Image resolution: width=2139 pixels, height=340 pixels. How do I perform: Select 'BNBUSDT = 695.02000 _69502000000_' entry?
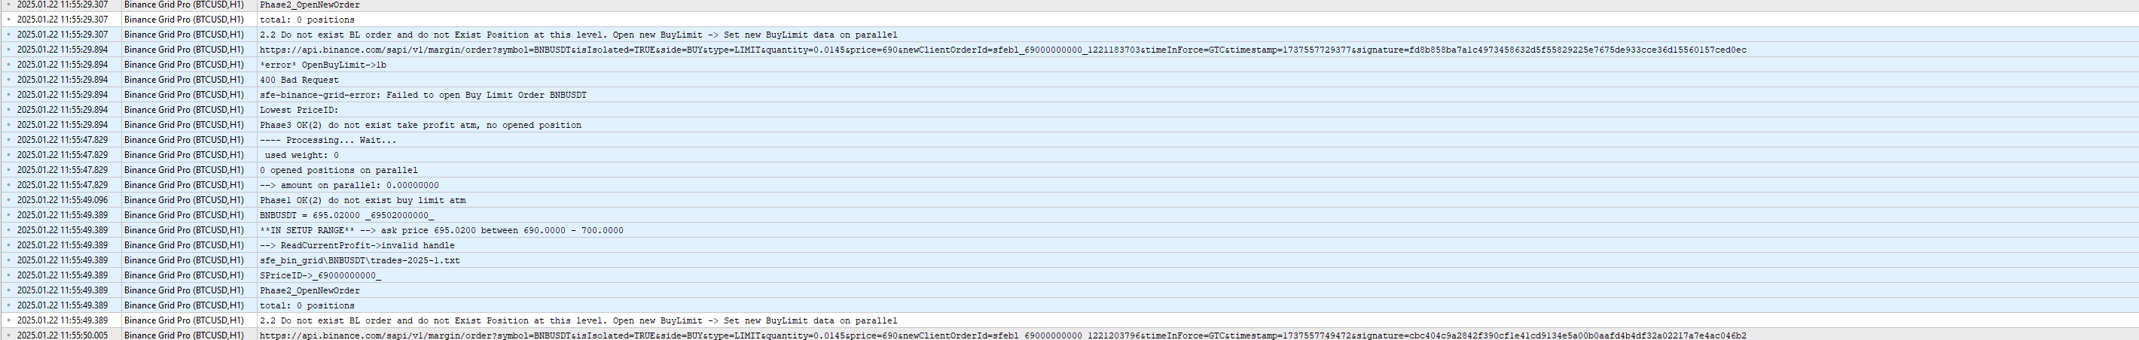pos(346,215)
